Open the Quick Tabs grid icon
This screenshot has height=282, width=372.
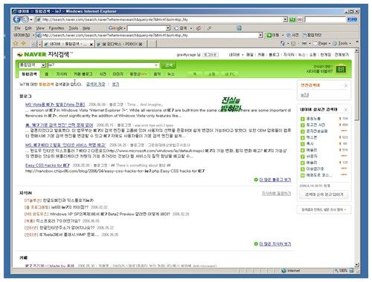click(34, 44)
